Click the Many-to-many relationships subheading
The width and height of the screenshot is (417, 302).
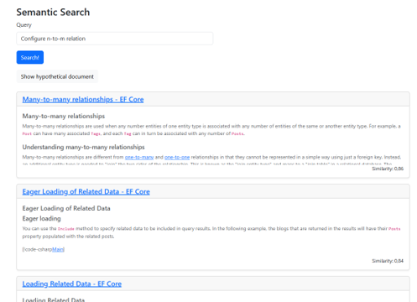[64, 116]
